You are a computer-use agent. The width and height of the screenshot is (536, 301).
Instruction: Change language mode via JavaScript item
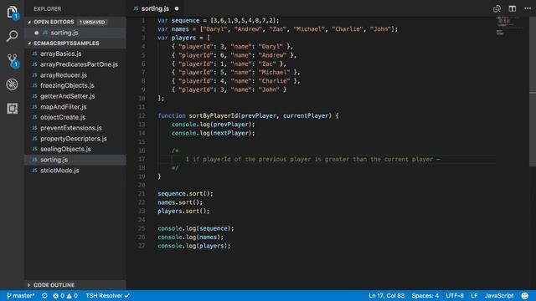click(x=499, y=295)
